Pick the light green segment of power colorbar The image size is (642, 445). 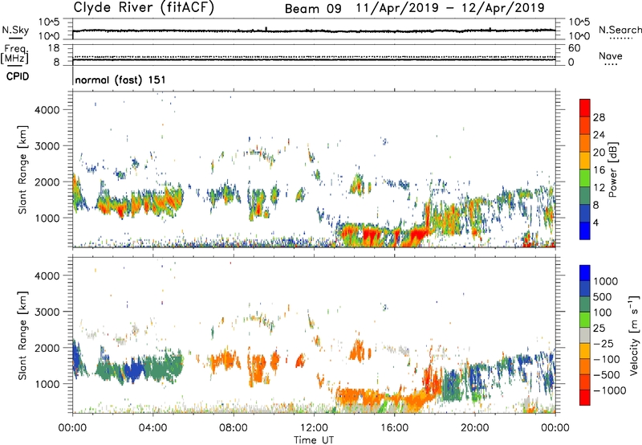coord(585,178)
